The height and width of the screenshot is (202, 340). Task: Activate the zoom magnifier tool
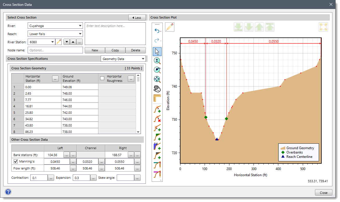point(157,61)
